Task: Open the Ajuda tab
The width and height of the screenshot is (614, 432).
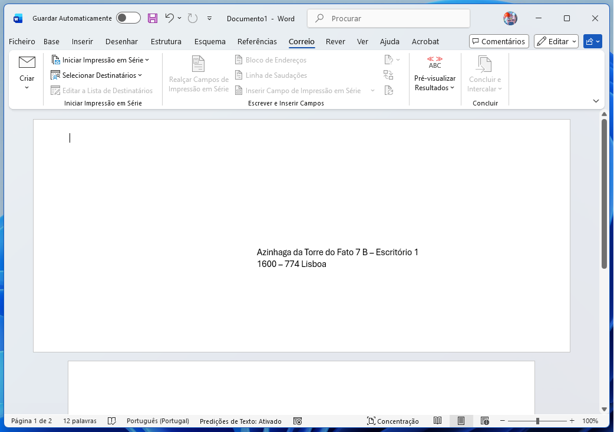Action: tap(389, 41)
